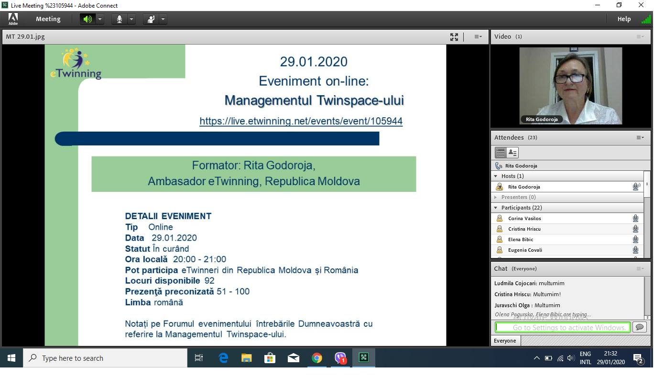The width and height of the screenshot is (654, 378).
Task: Click the eTwinning logo on the slide
Action: point(76,63)
